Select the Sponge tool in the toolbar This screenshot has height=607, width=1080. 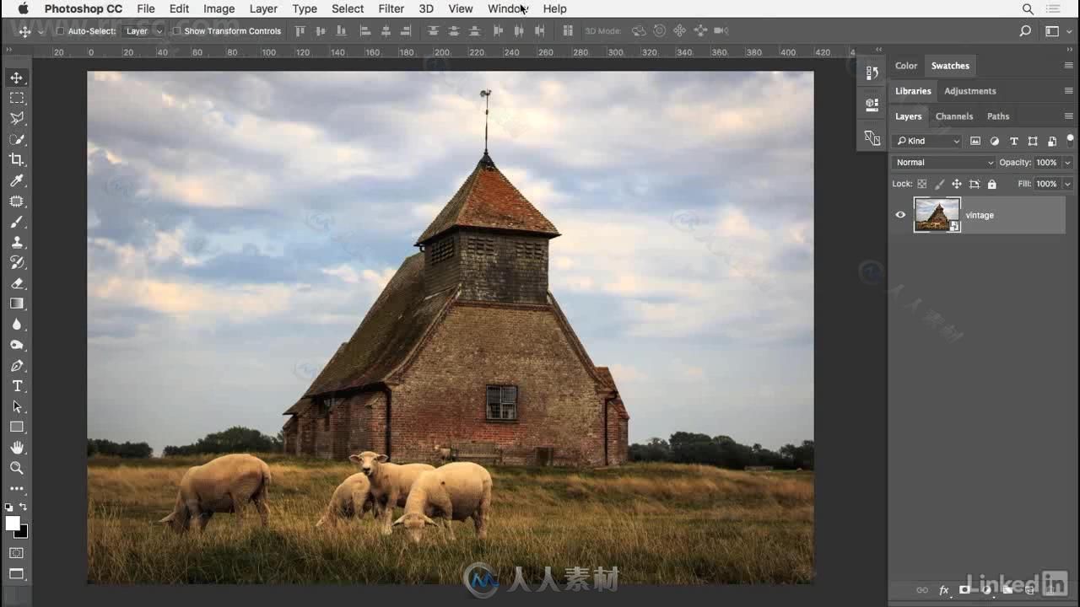tap(17, 345)
